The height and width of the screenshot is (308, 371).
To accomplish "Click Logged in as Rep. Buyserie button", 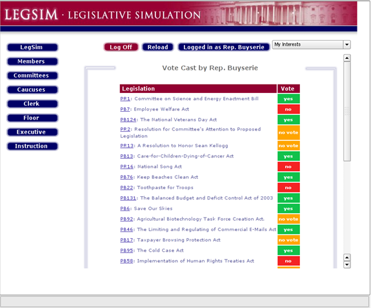I will 224,47.
